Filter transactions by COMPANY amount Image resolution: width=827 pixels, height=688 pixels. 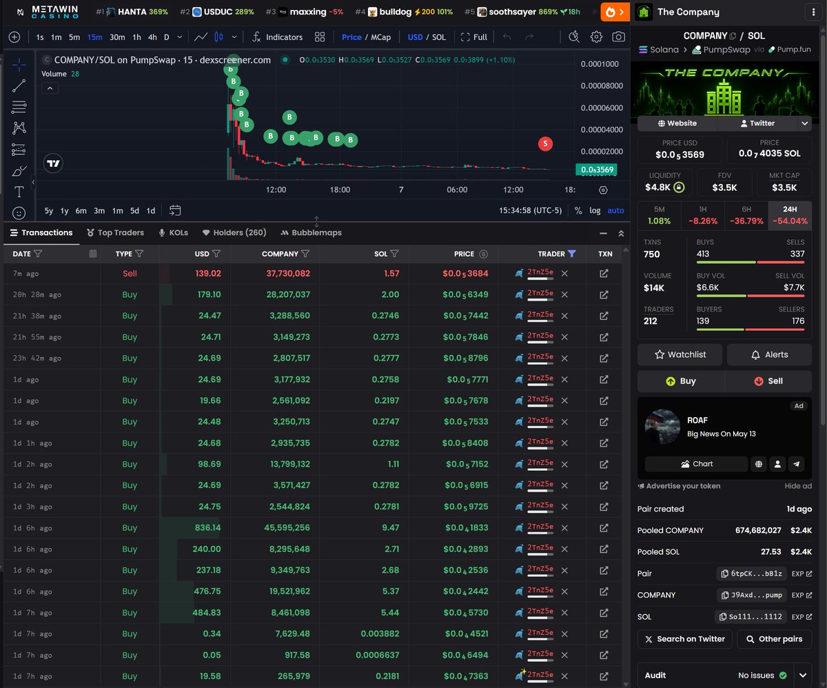coord(305,254)
